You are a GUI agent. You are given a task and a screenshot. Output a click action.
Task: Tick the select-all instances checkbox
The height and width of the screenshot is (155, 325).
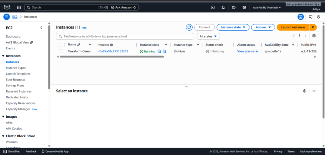click(x=60, y=45)
